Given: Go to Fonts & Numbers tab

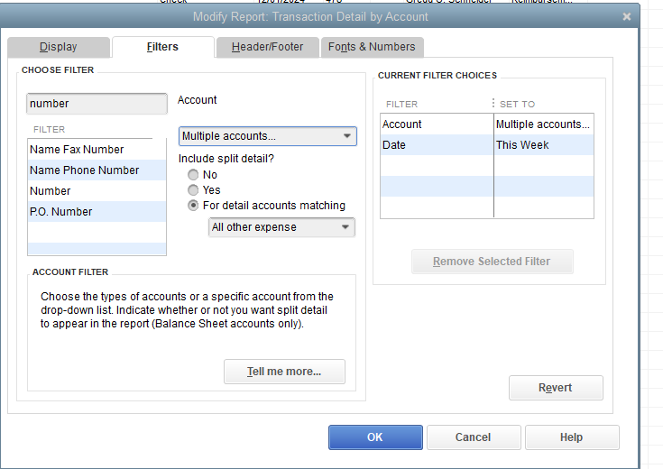Looking at the screenshot, I should (372, 47).
